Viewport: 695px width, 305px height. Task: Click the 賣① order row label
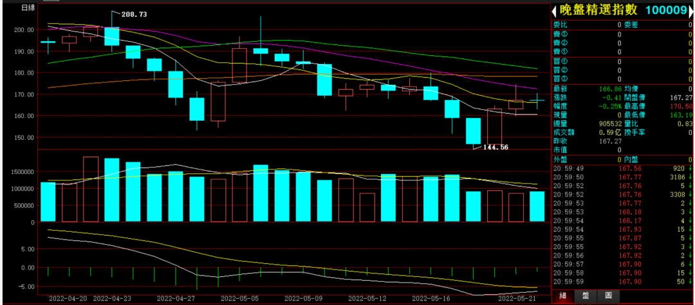561,52
